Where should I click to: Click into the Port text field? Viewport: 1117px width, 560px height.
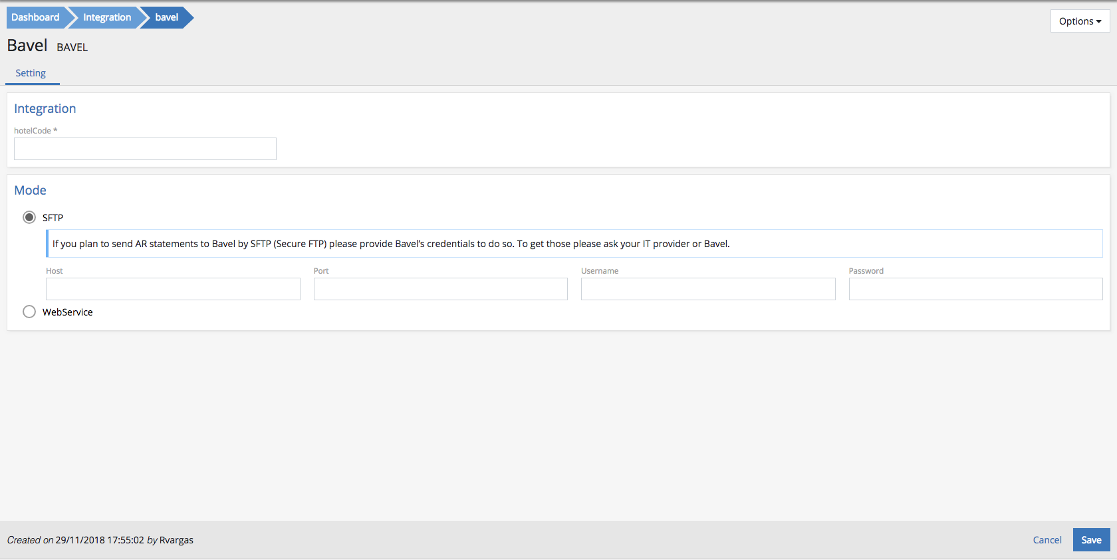pyautogui.click(x=440, y=289)
